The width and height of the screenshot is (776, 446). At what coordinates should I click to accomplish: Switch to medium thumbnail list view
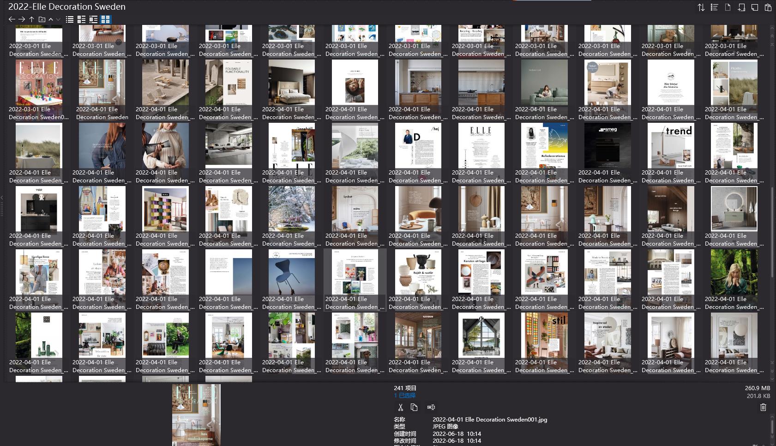click(82, 19)
